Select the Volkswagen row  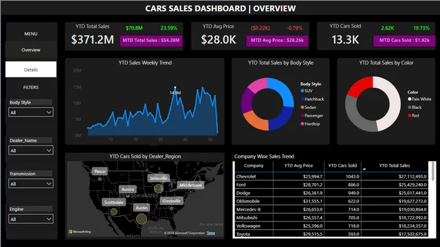[x=331, y=226]
